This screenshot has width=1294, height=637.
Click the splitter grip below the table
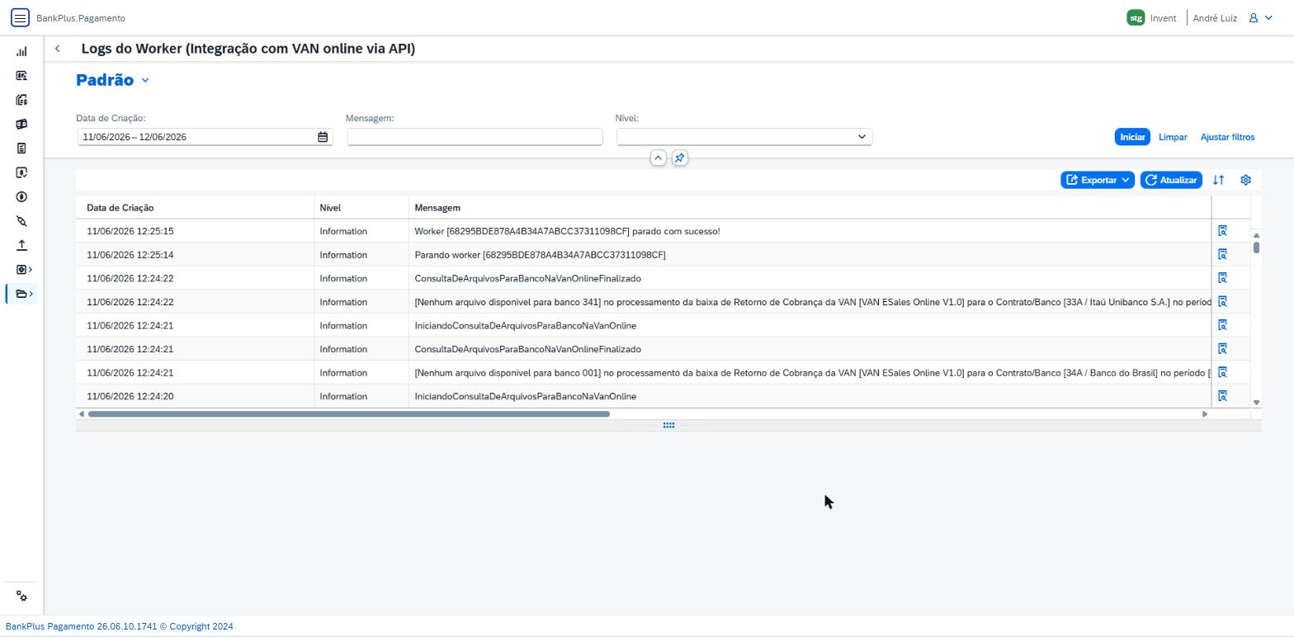[668, 426]
